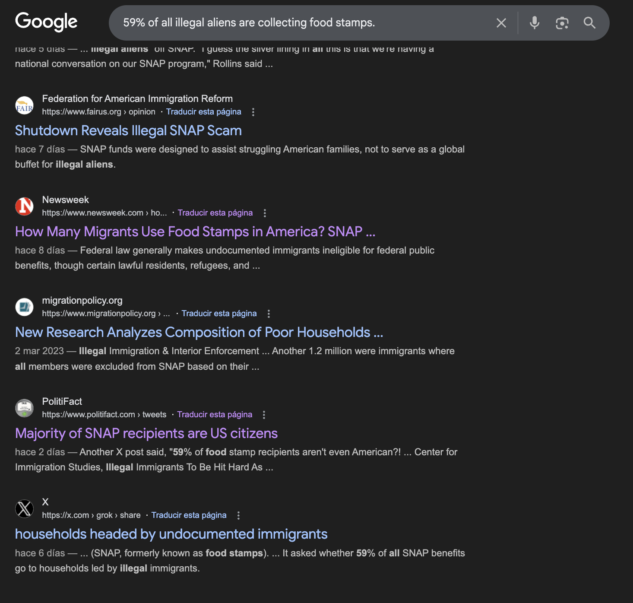Translate the Newsweek page via "Traducir esta página"
Screen dimensions: 633x603
tap(215, 213)
